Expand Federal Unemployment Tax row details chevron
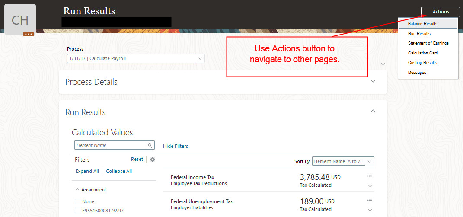This screenshot has height=217, width=463. (370, 210)
